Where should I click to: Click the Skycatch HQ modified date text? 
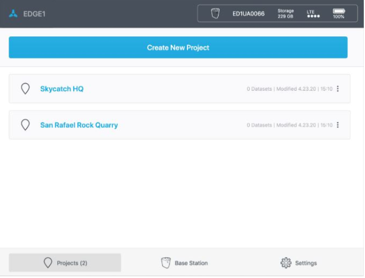(x=304, y=89)
